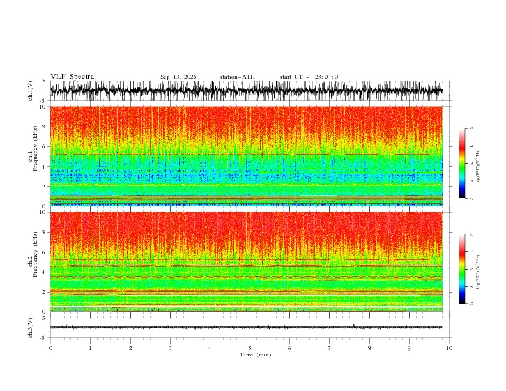The width and height of the screenshot is (506, 391).
Task: Click the upper PSD color scale bar
Action: 462,164
